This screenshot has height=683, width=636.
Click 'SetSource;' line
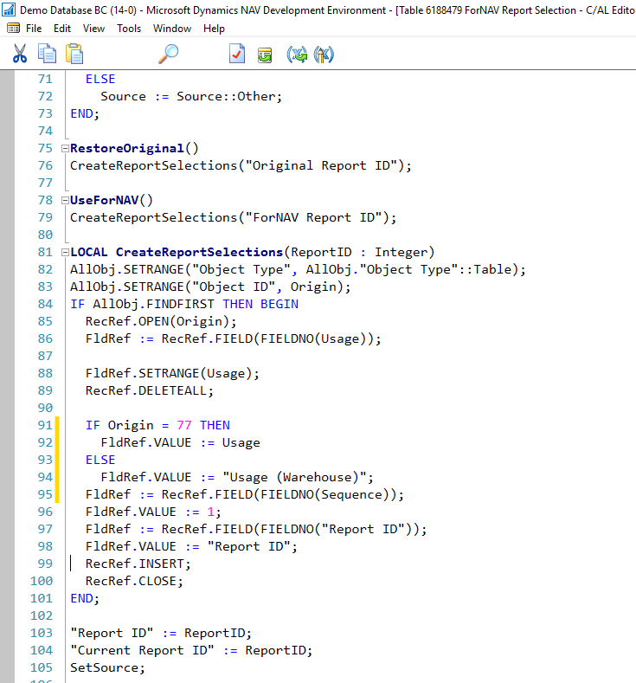pos(107,667)
